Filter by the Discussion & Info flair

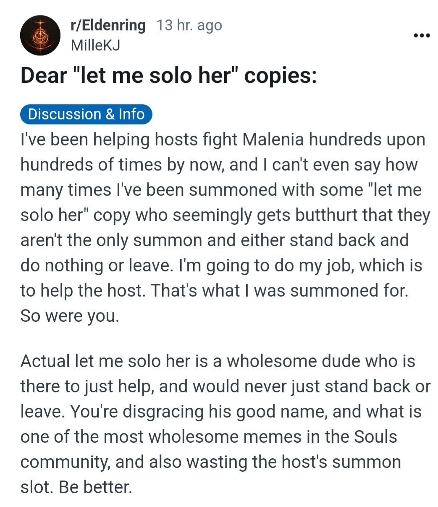coord(86,114)
